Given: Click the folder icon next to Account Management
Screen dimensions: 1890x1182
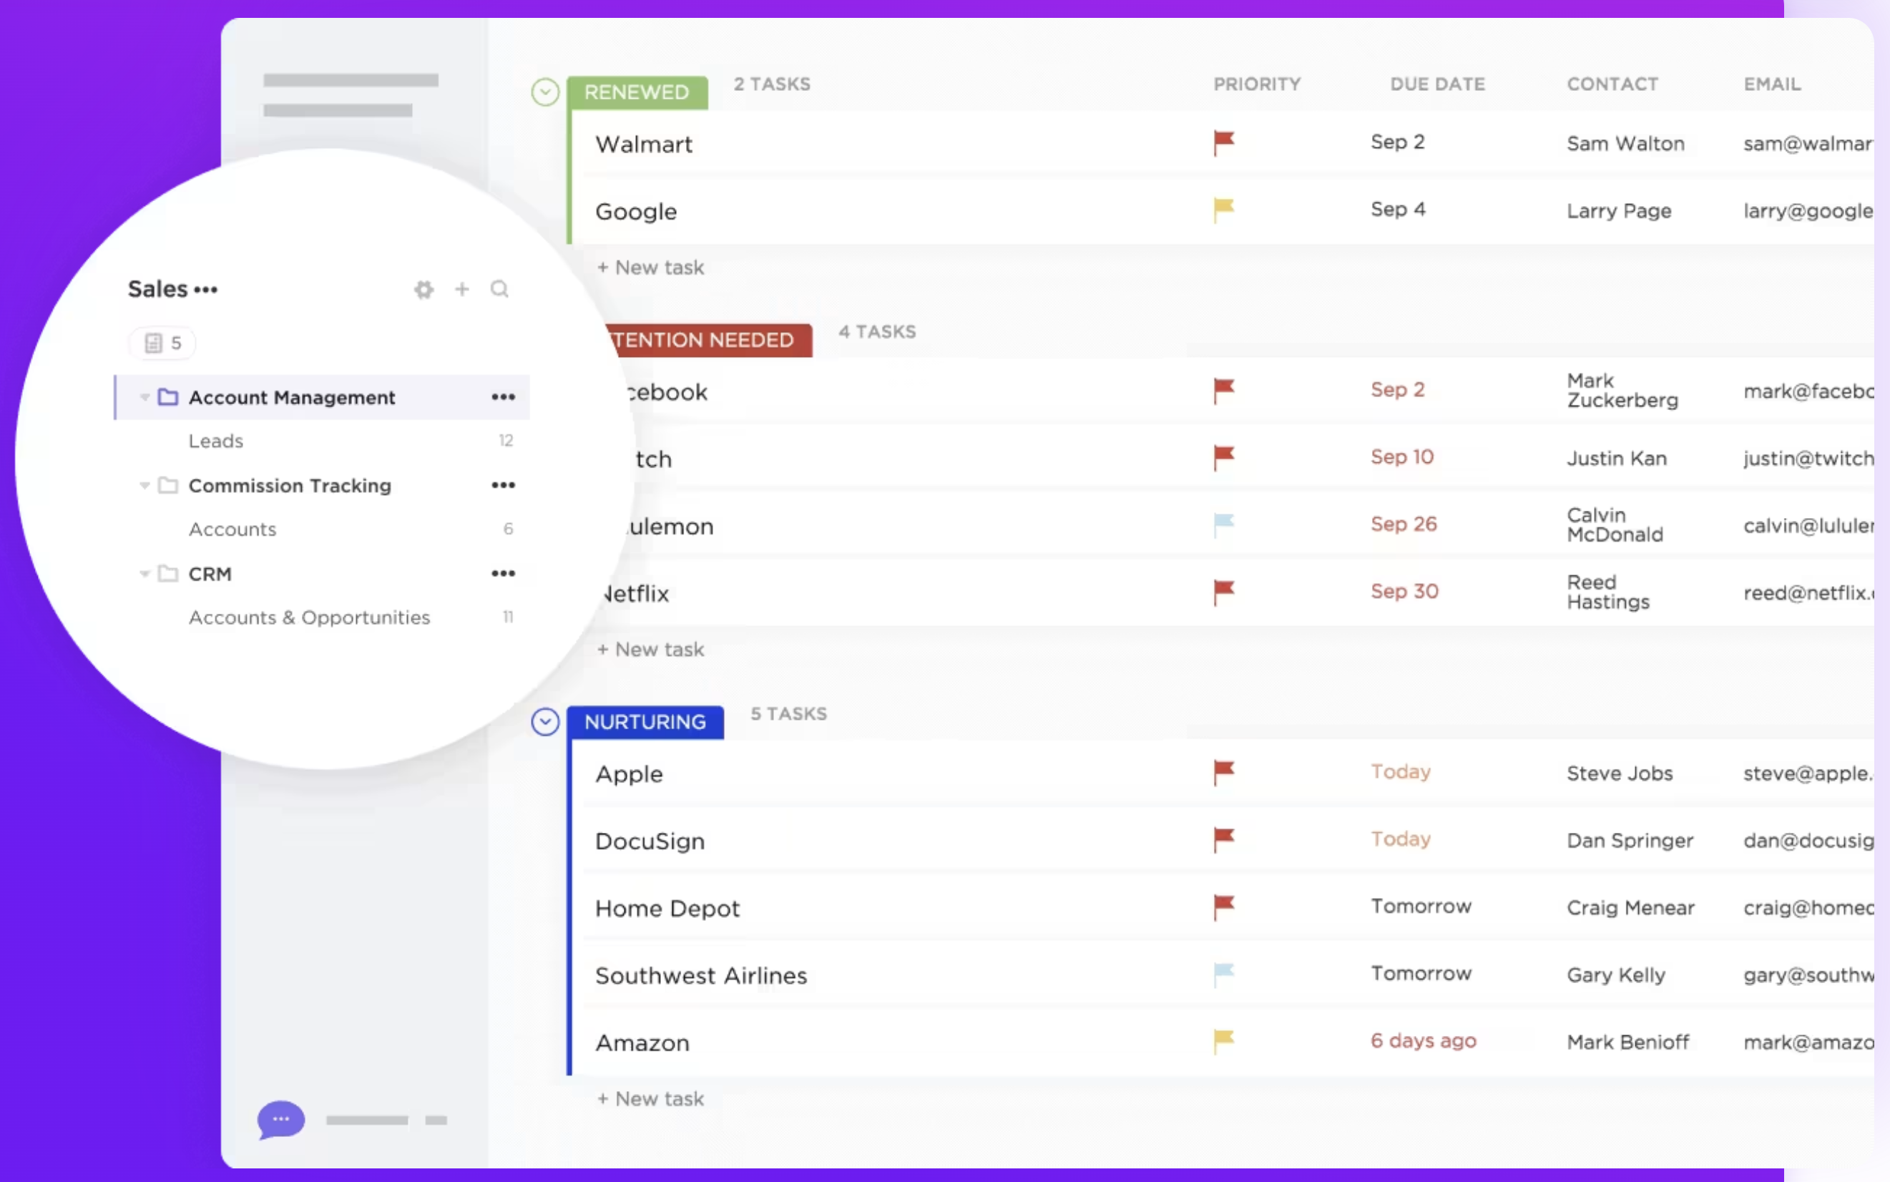Looking at the screenshot, I should [x=168, y=396].
